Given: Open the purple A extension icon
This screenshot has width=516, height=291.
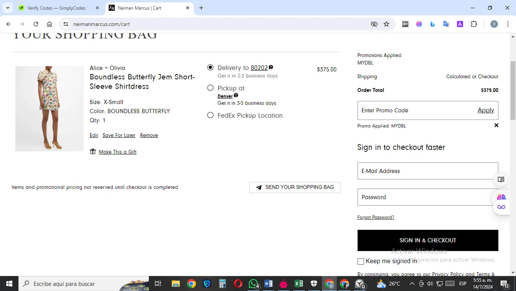Looking at the screenshot, I should tap(460, 24).
